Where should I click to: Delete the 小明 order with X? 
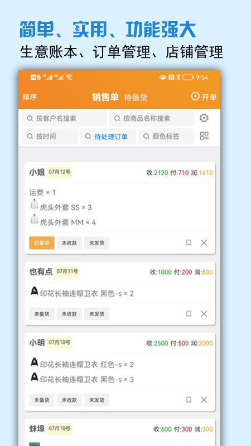coord(204,400)
